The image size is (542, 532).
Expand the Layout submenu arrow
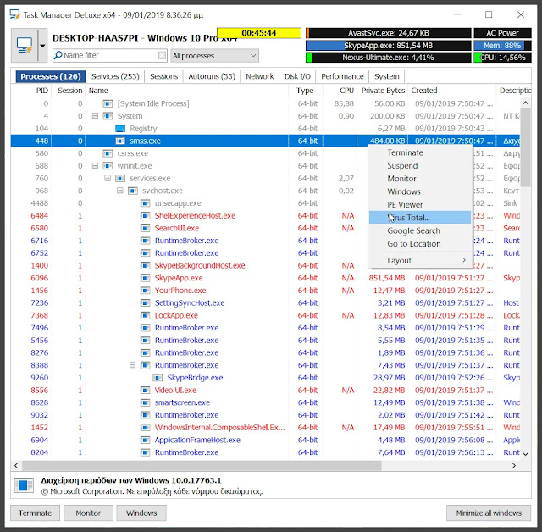click(464, 260)
